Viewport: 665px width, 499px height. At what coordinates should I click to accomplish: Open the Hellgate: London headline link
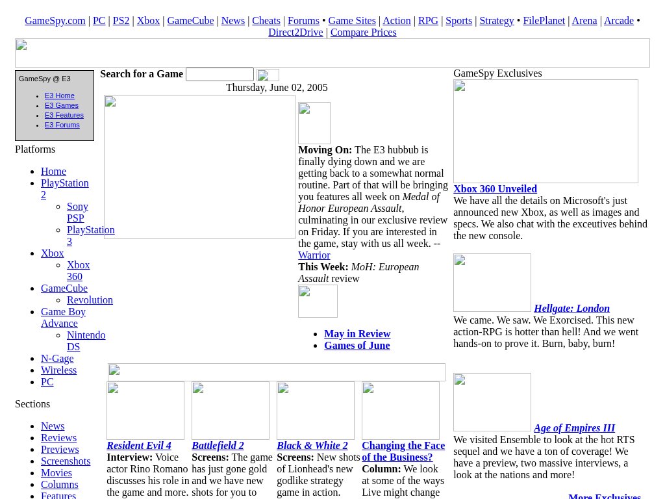click(571, 309)
